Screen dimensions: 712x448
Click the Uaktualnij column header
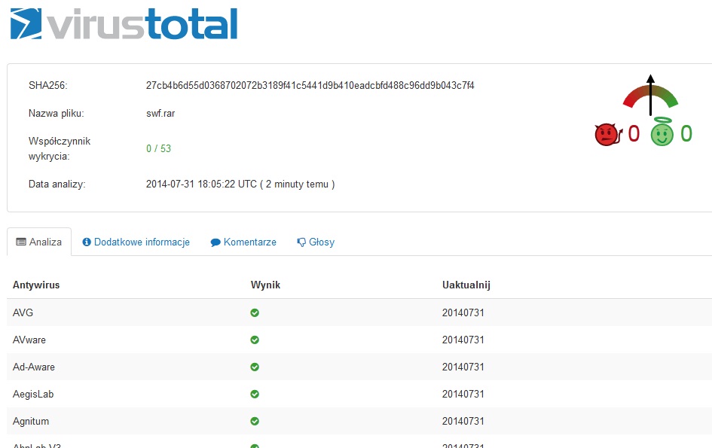tap(466, 285)
